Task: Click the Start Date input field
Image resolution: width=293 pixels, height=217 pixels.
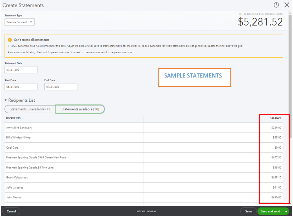Action: point(21,87)
